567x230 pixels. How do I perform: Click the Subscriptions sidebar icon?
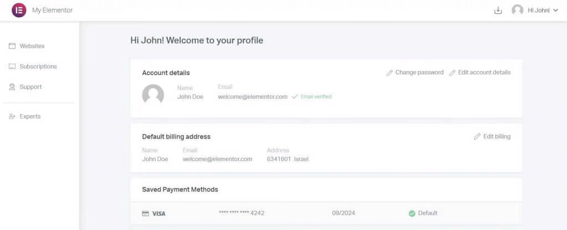tap(12, 67)
